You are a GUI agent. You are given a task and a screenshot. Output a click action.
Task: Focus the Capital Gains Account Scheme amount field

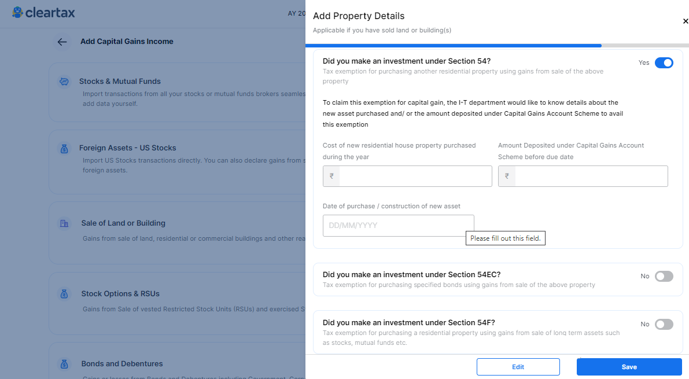[583, 176]
